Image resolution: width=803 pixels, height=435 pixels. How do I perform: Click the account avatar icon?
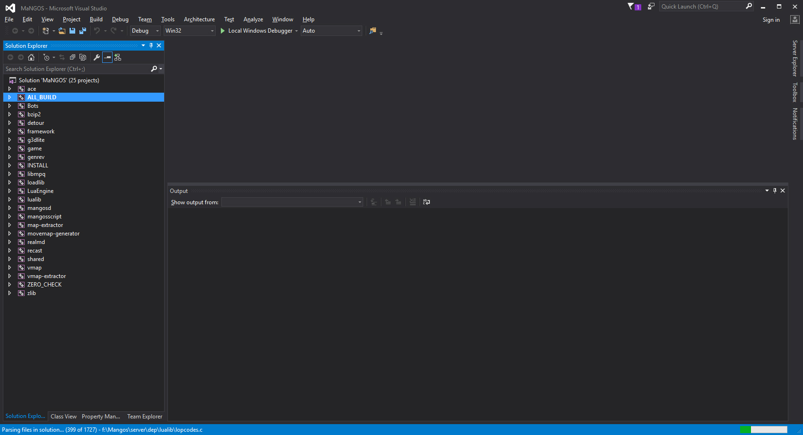click(x=795, y=19)
